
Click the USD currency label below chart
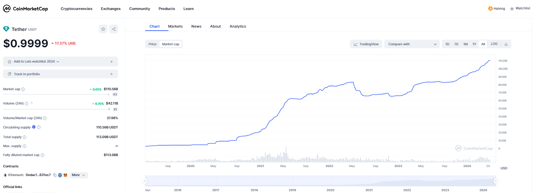[504, 168]
